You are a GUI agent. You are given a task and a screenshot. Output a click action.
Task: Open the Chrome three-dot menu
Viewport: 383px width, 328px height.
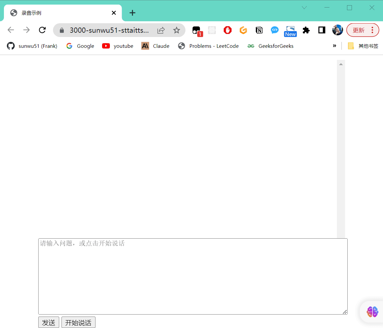tap(372, 30)
